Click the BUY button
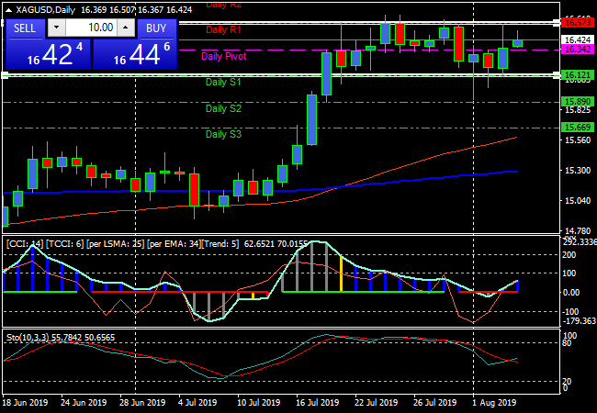The width and height of the screenshot is (597, 413). 157,28
